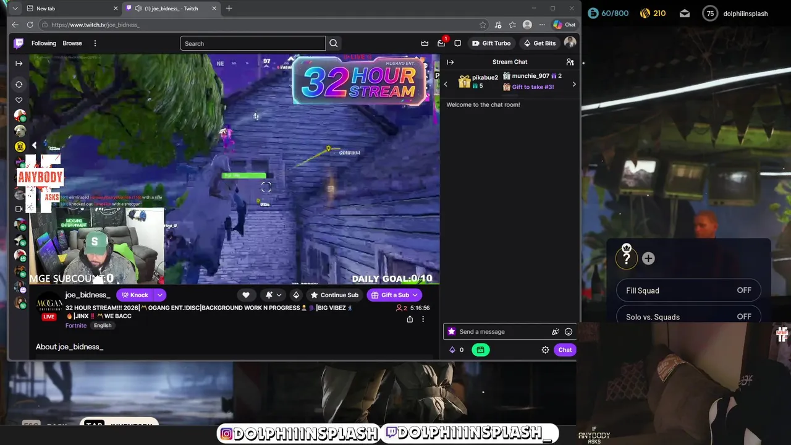This screenshot has height=445, width=791.
Task: Click the heart follow button
Action: coord(246,295)
